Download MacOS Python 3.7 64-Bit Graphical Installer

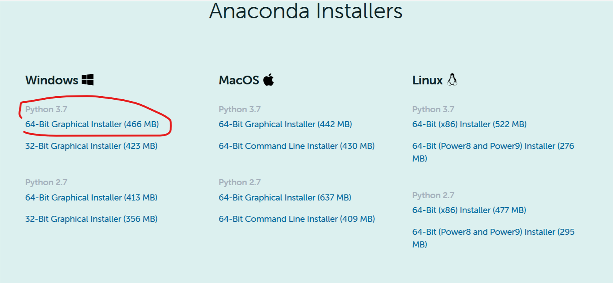pos(285,125)
